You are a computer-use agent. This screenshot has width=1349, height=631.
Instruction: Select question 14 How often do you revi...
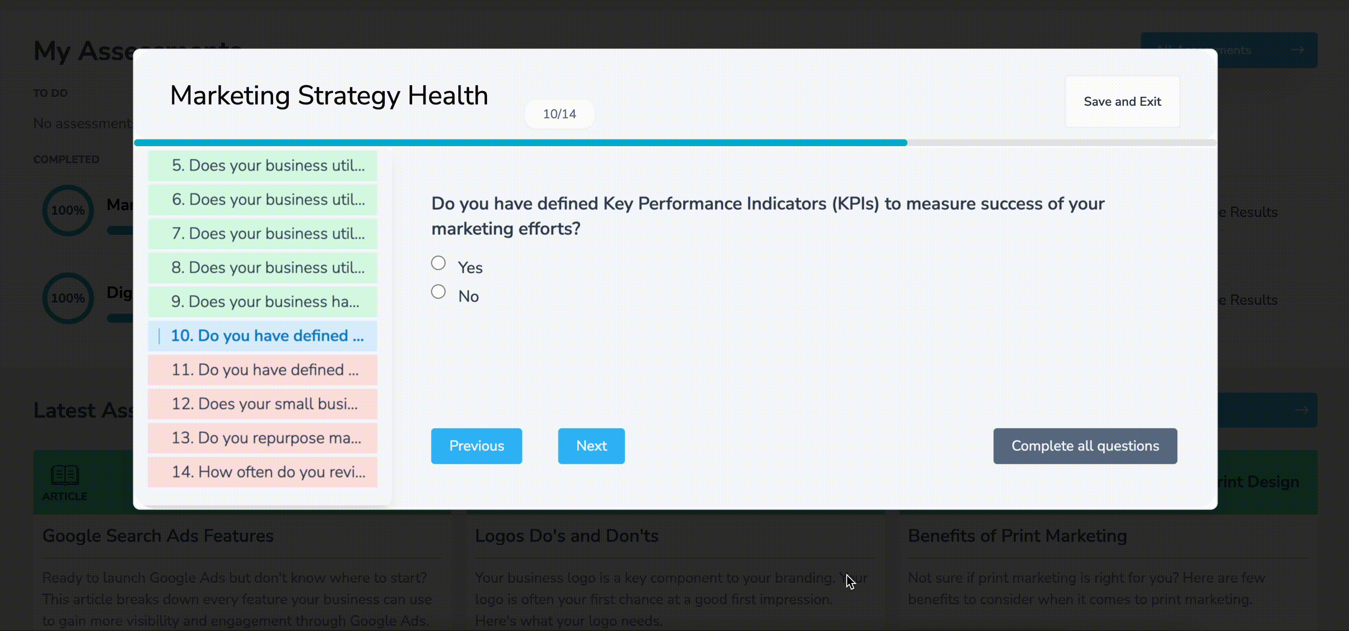point(262,471)
